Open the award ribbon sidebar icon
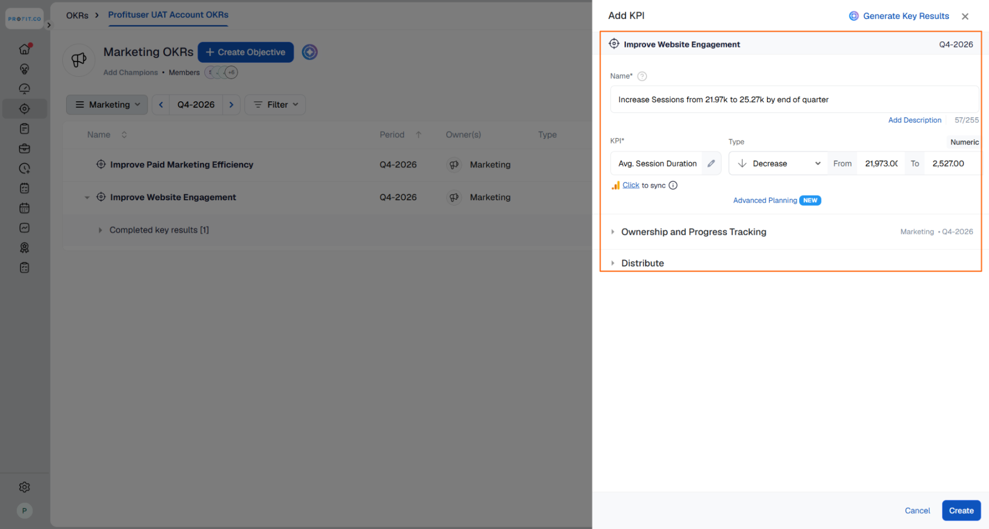989x529 pixels. click(x=24, y=248)
